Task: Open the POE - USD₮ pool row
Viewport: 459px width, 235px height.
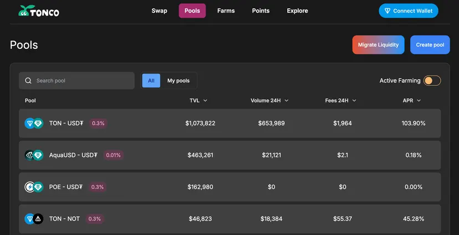Action: pyautogui.click(x=230, y=187)
